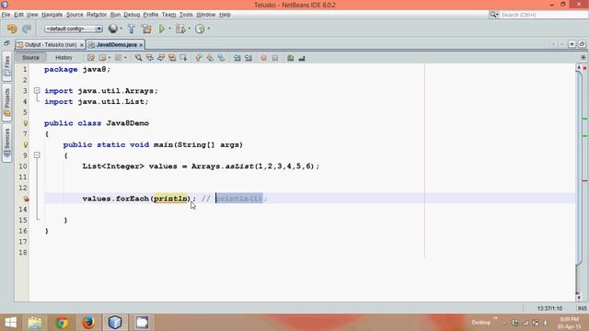Open Profile Project dropdown arrow

point(209,29)
